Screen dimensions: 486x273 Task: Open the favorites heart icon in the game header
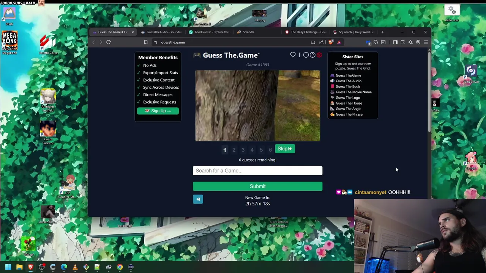tap(293, 55)
